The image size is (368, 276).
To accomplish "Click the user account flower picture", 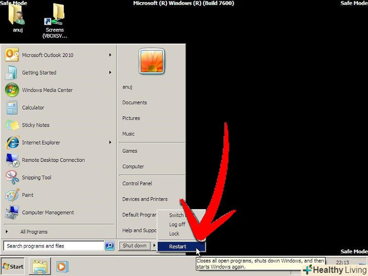I will click(x=152, y=61).
